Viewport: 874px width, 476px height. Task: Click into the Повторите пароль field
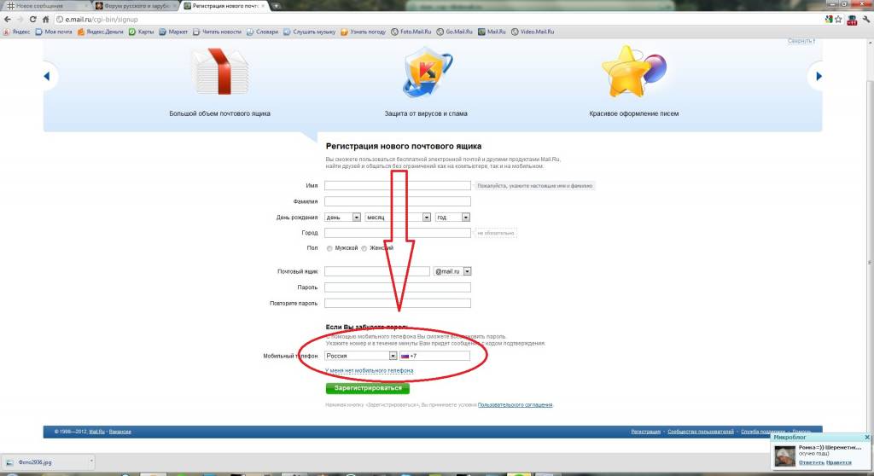[x=398, y=303]
